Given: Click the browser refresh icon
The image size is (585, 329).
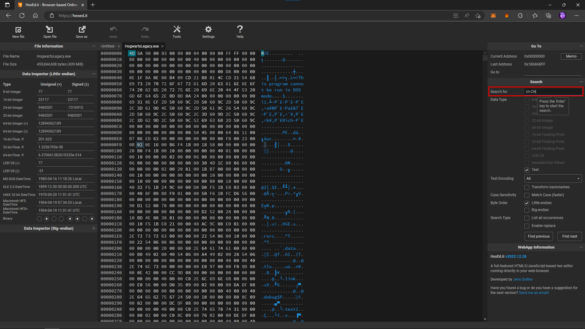Looking at the screenshot, I should (22, 16).
